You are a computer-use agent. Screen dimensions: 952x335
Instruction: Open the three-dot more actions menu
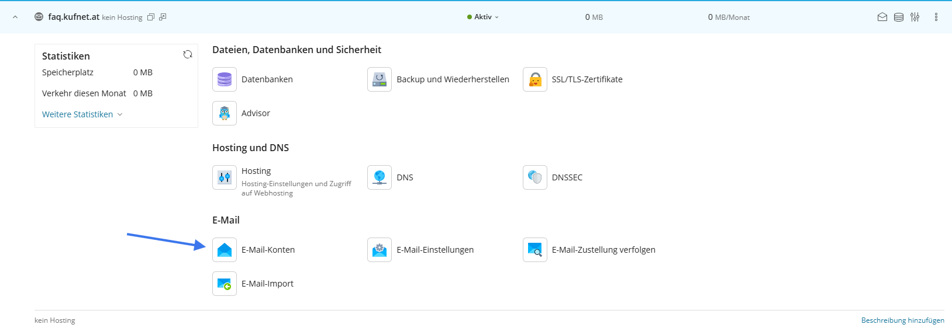coord(936,17)
